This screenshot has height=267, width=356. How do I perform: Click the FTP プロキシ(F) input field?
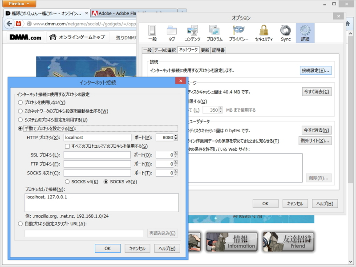[x=97, y=164]
